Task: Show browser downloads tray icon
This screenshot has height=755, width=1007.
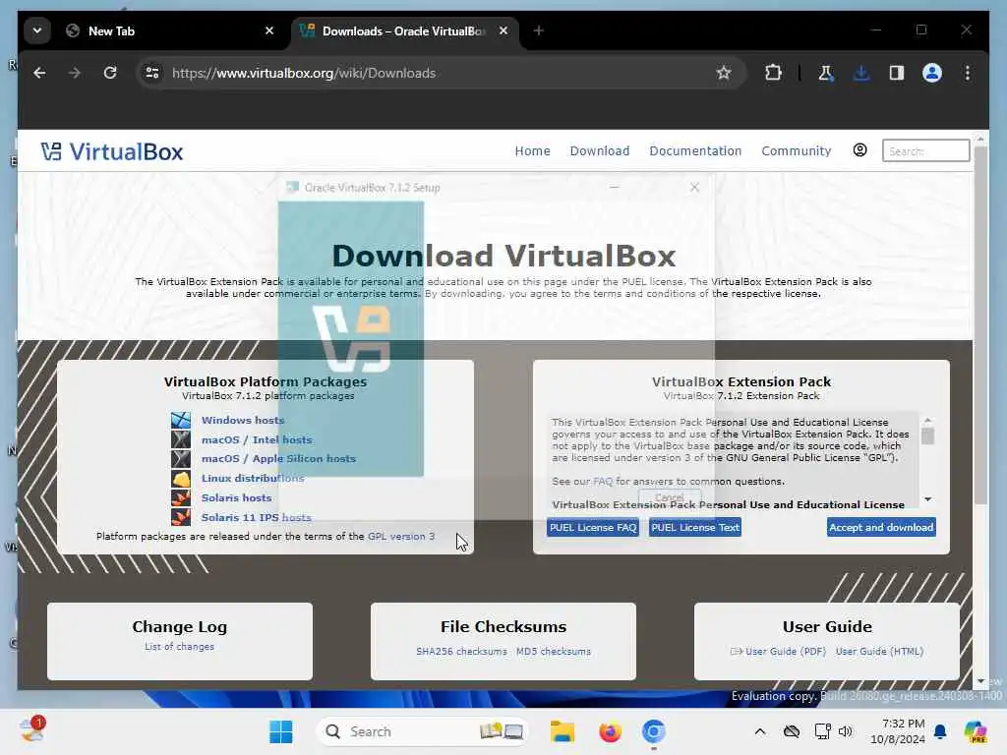Action: 861,73
